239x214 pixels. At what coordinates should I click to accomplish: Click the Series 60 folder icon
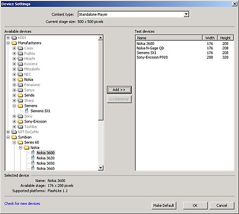(21, 142)
